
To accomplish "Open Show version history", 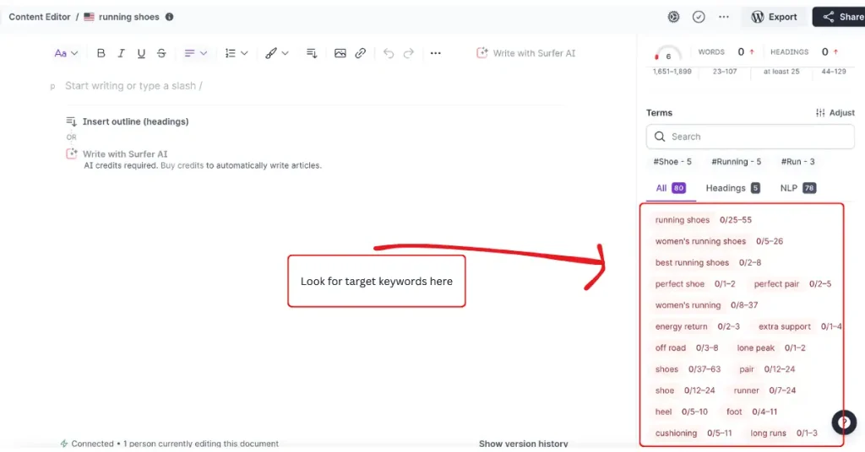I will coord(523,444).
